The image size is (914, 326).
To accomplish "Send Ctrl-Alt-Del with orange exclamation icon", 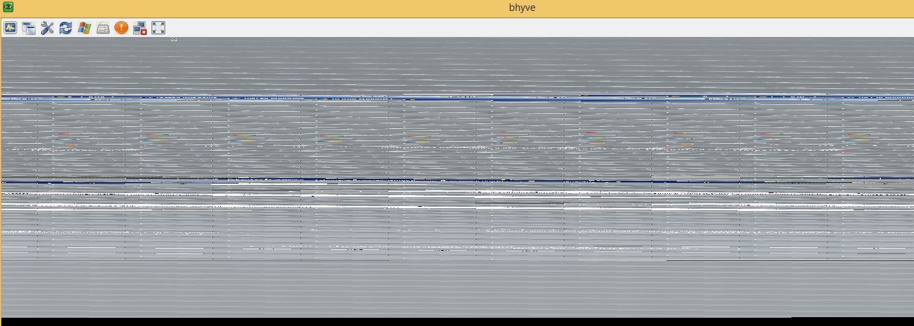I will 121,28.
